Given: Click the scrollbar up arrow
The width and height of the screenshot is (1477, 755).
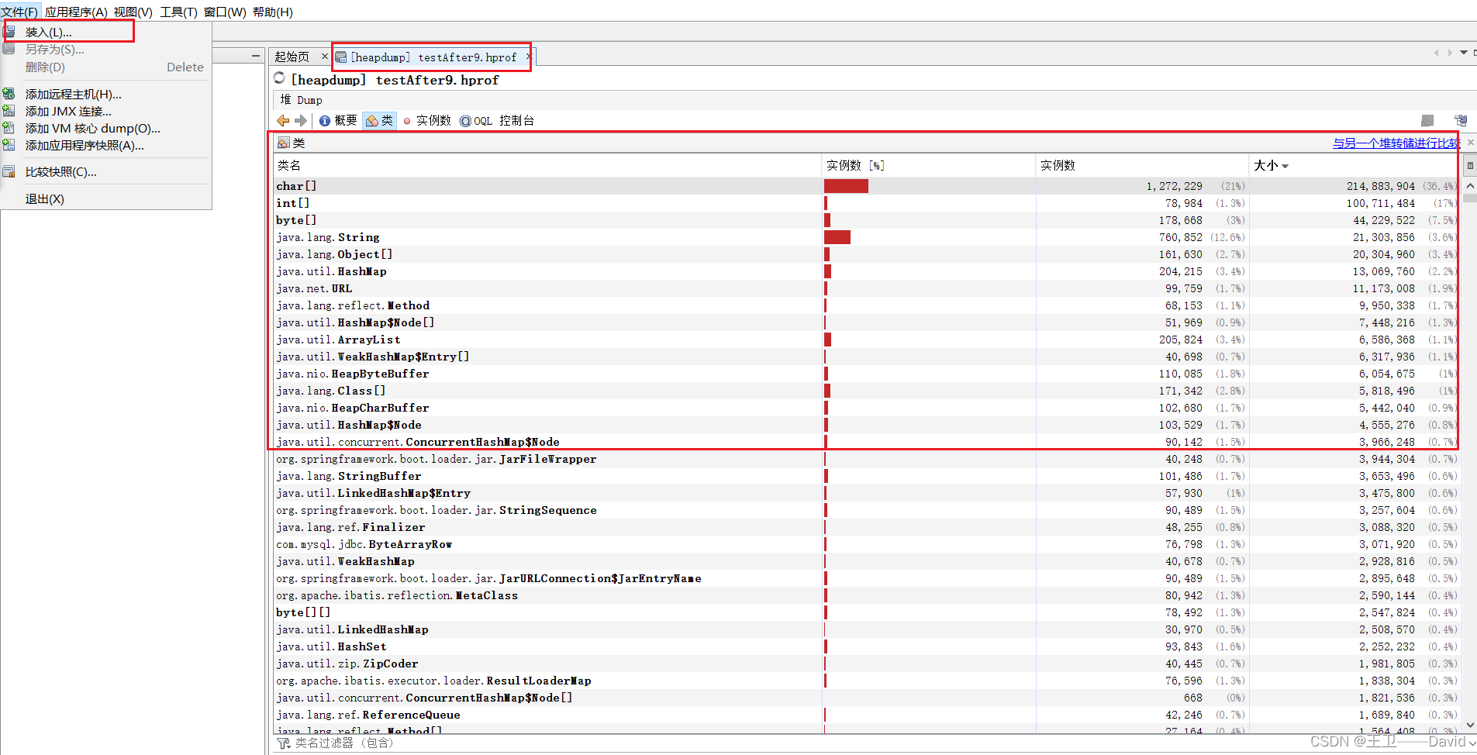Looking at the screenshot, I should tap(1470, 186).
